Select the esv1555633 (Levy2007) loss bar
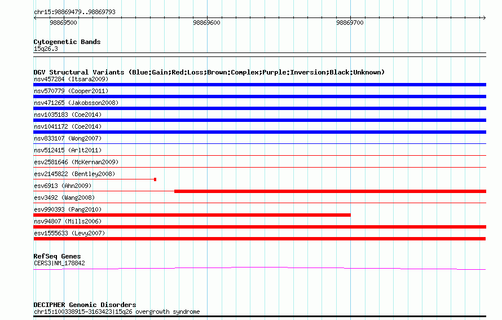Viewport: 502px width, 320px height. 259,239
